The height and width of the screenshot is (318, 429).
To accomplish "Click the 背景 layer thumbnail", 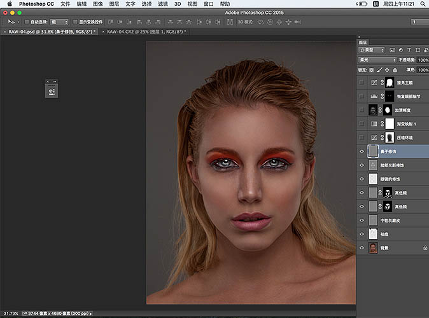I will tap(373, 247).
